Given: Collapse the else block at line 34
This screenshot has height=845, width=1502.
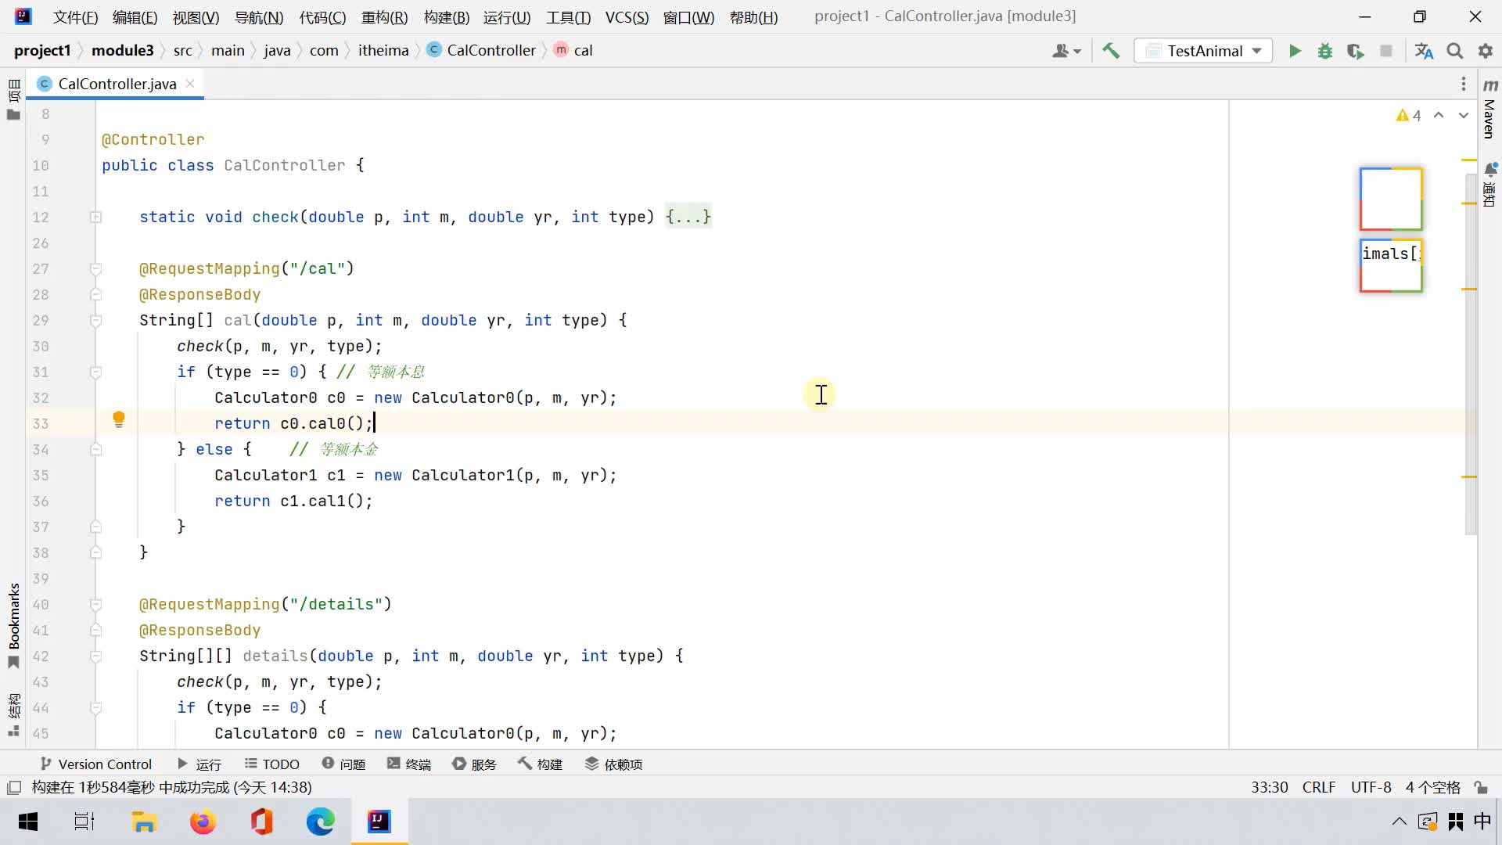Looking at the screenshot, I should pos(95,449).
